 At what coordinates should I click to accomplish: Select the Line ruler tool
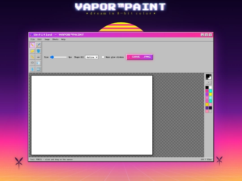[x=32, y=57]
